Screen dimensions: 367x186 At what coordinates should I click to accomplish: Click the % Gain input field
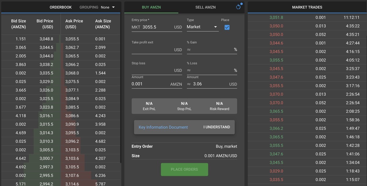click(x=212, y=50)
